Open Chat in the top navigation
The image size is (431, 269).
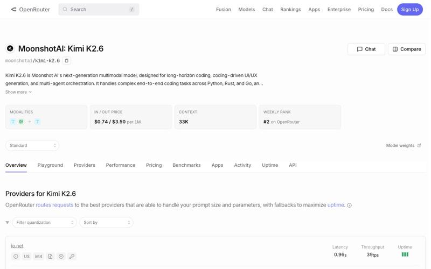267,9
